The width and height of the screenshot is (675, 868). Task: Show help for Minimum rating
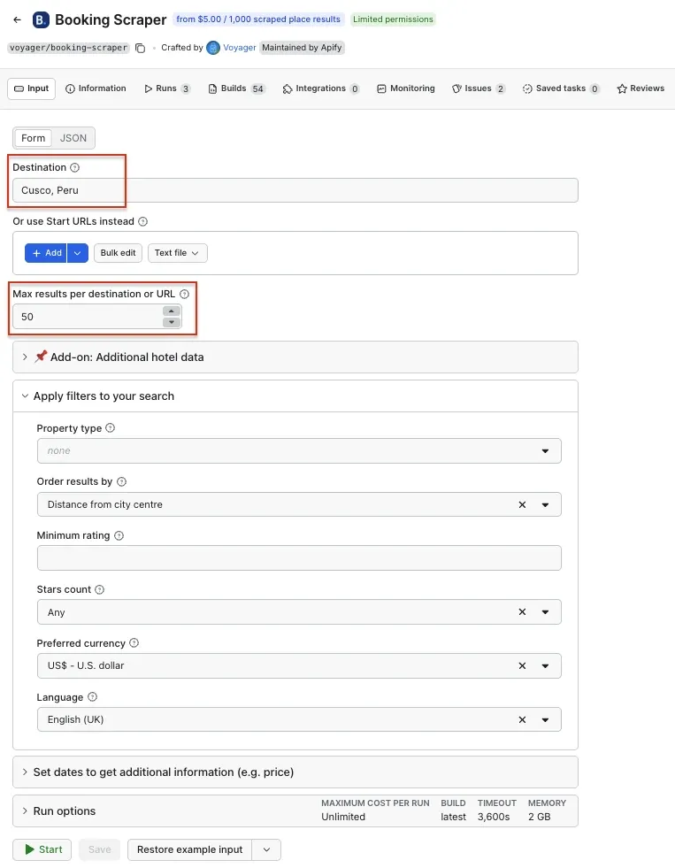tap(119, 535)
